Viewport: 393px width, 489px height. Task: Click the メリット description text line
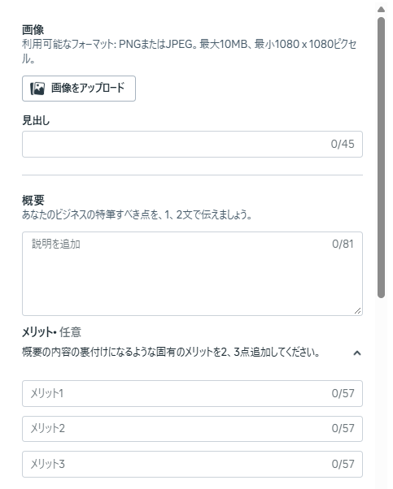[171, 352]
